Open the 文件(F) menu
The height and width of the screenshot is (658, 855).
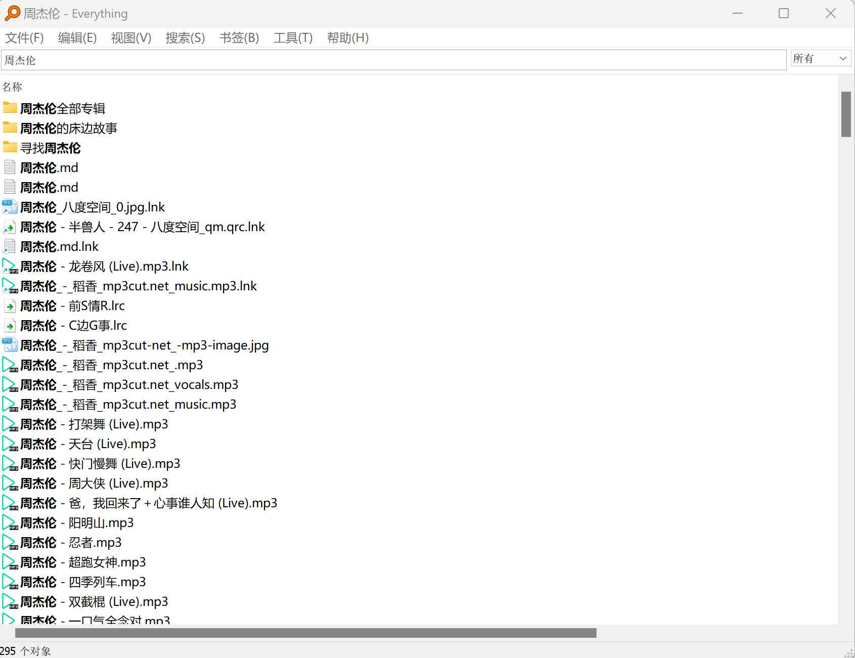(x=24, y=38)
